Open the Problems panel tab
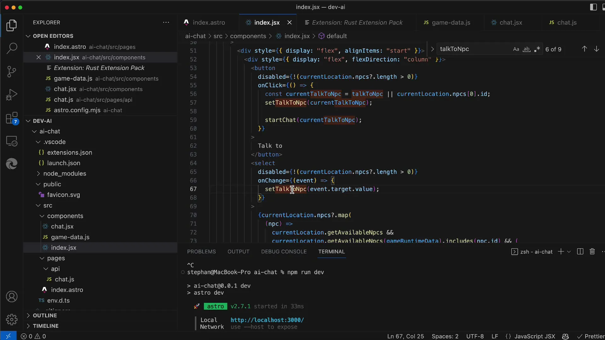This screenshot has height=340, width=605. [201, 252]
